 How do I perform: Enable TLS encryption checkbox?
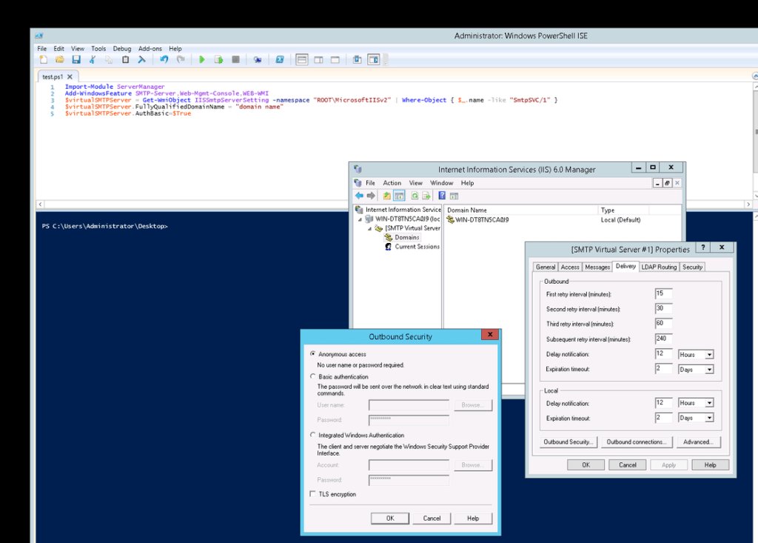[x=312, y=493]
